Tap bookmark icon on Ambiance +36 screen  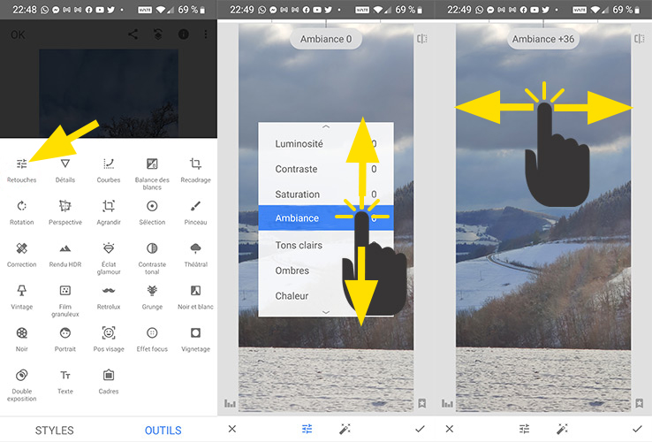pyautogui.click(x=640, y=403)
